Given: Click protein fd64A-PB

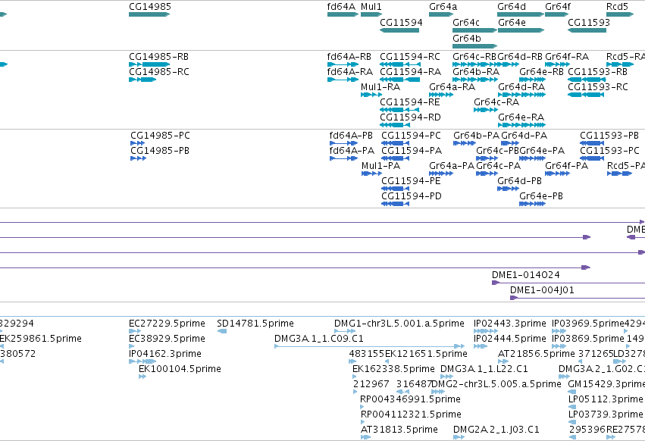Looking at the screenshot, I should (343, 143).
